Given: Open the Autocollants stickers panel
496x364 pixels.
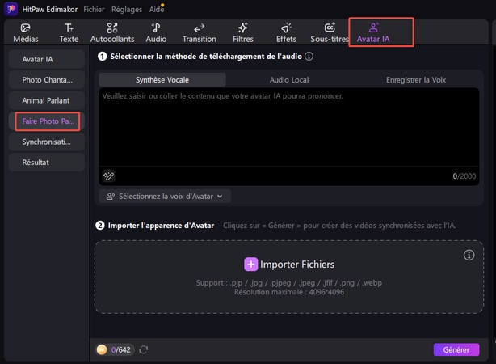Looking at the screenshot, I should [x=112, y=32].
